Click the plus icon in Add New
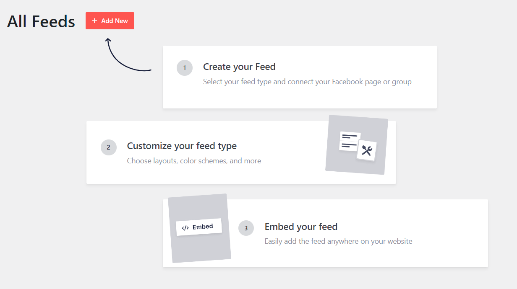 94,21
